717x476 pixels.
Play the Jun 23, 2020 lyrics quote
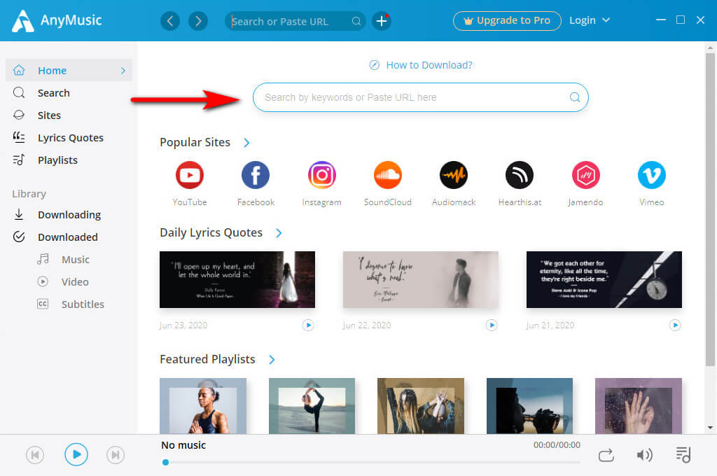(x=308, y=325)
